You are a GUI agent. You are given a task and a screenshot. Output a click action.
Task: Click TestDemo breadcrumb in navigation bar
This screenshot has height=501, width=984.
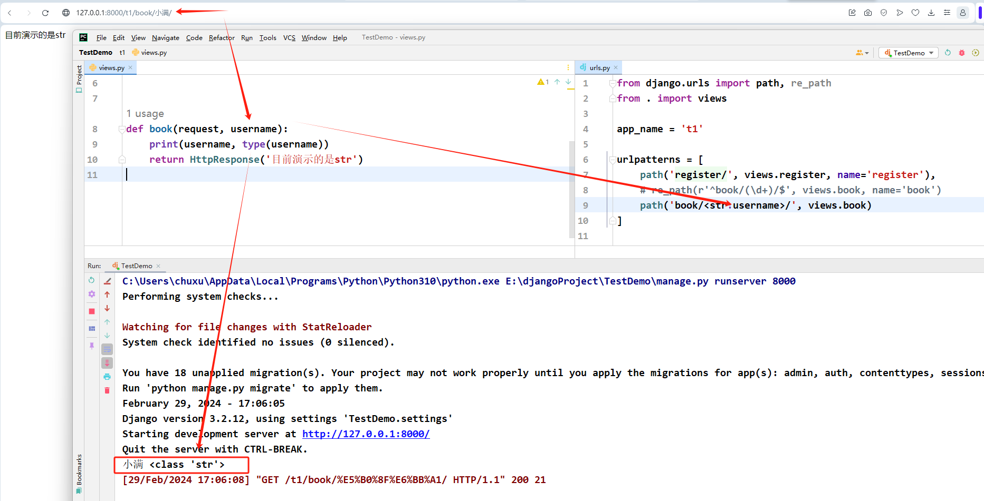tap(95, 52)
